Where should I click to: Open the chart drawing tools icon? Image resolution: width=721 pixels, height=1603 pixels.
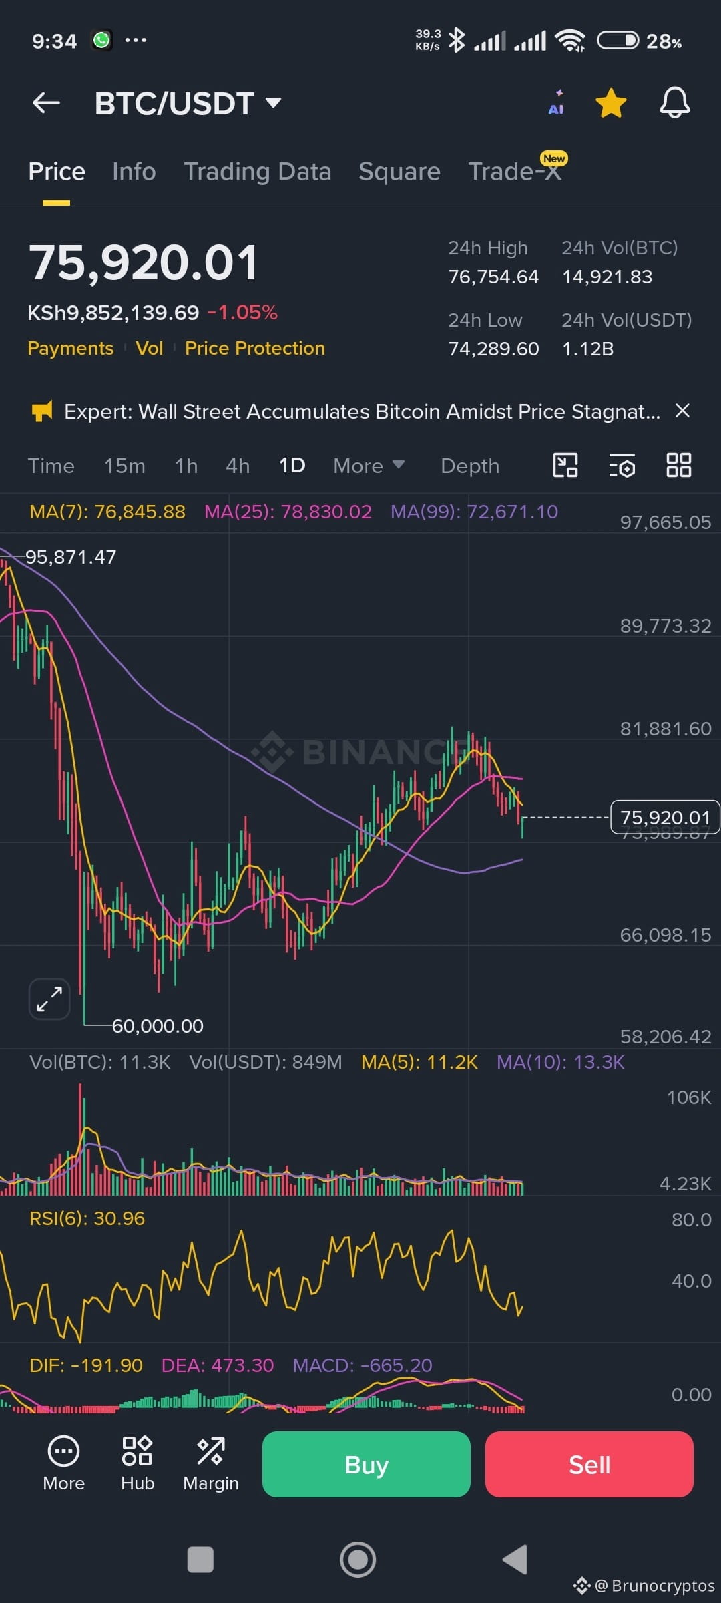pos(565,465)
